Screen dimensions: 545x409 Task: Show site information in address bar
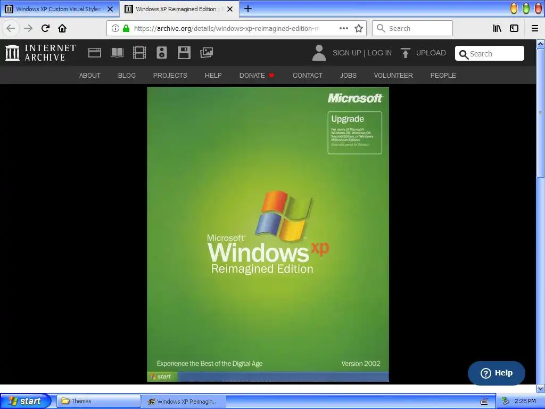coord(115,28)
